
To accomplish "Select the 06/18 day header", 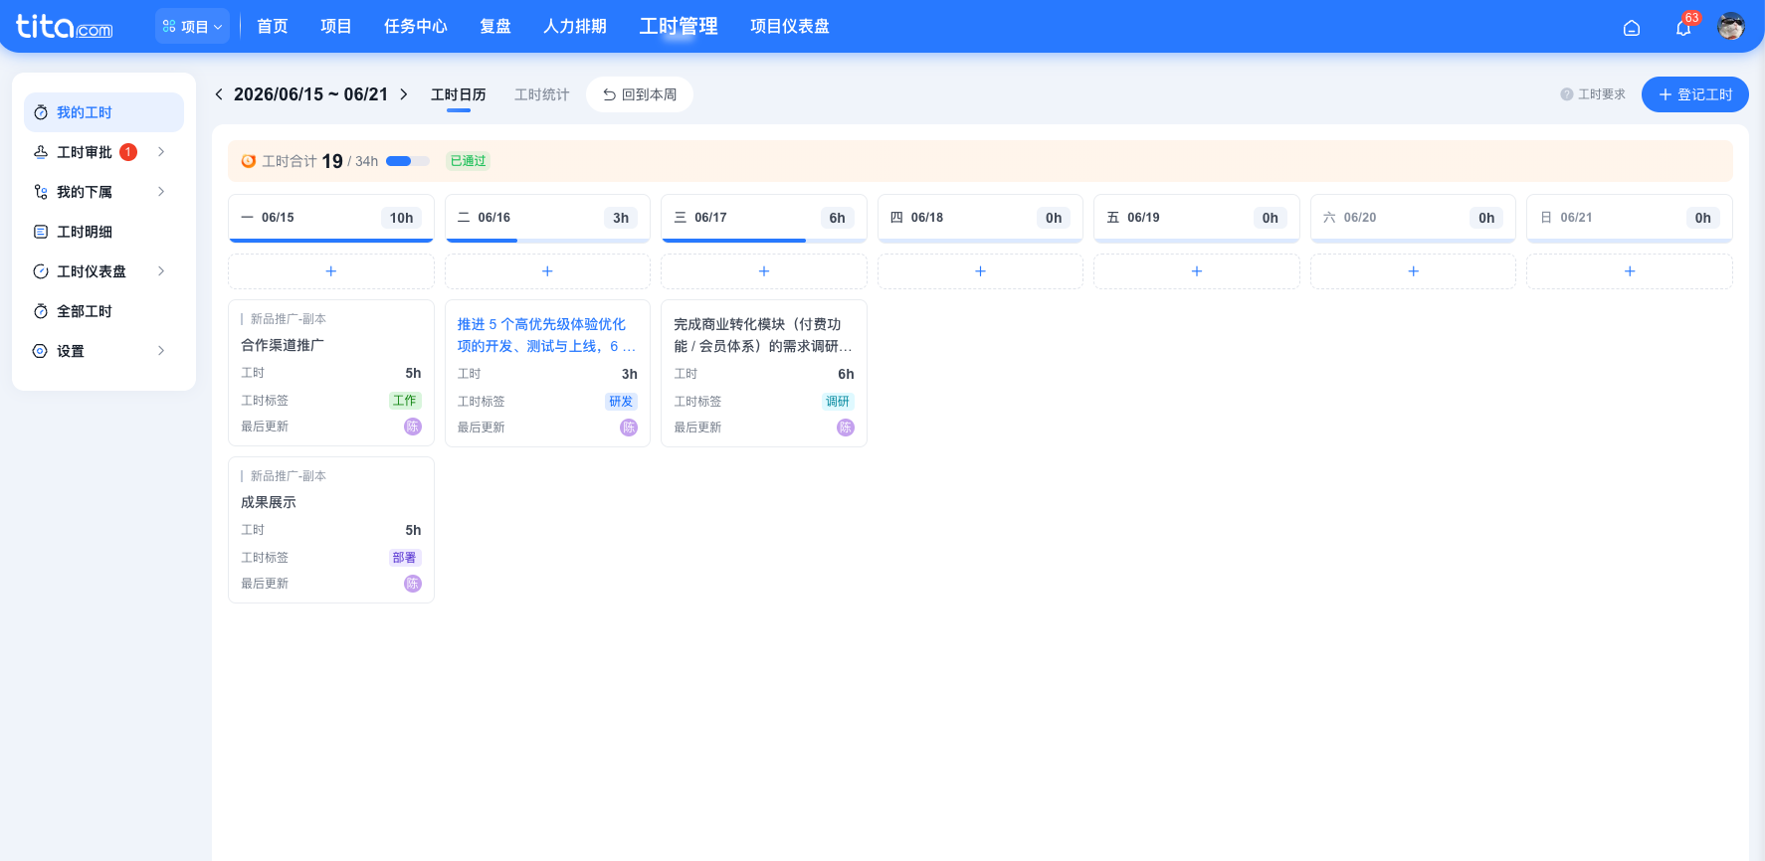I will coord(980,218).
